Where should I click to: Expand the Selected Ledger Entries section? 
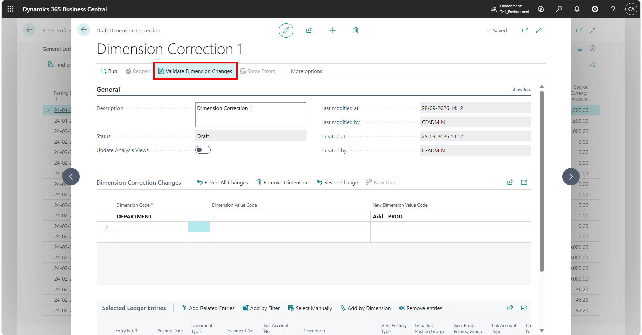tap(524, 308)
